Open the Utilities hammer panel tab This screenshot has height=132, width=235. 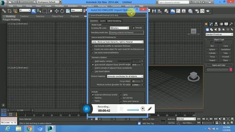click(231, 24)
